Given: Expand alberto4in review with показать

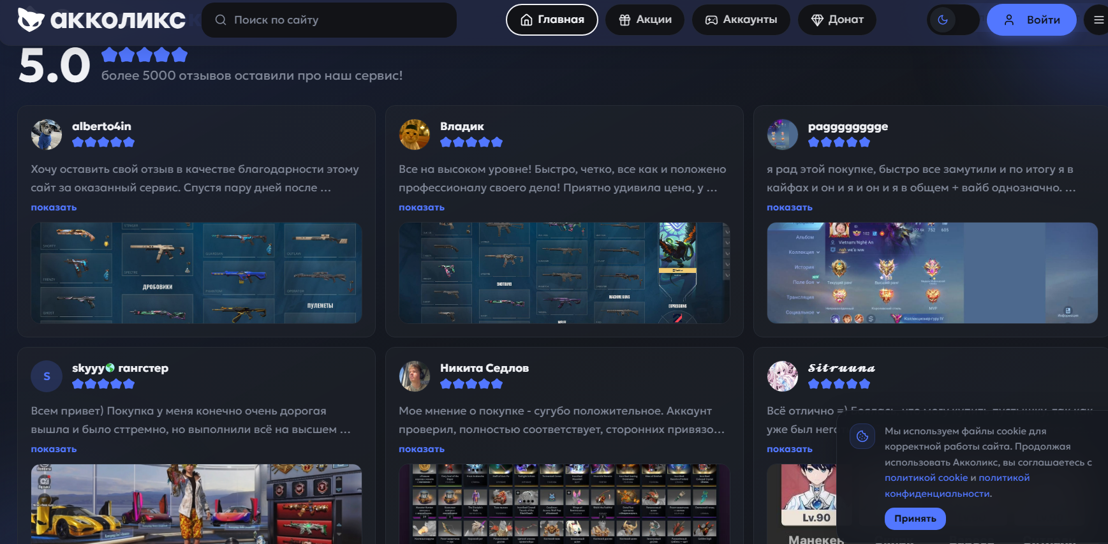Looking at the screenshot, I should tap(54, 207).
